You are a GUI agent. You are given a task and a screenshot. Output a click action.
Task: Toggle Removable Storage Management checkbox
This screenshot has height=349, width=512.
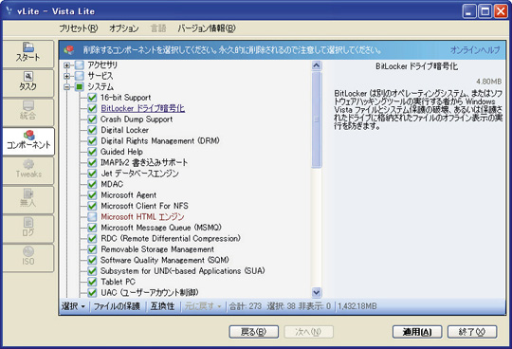point(92,249)
